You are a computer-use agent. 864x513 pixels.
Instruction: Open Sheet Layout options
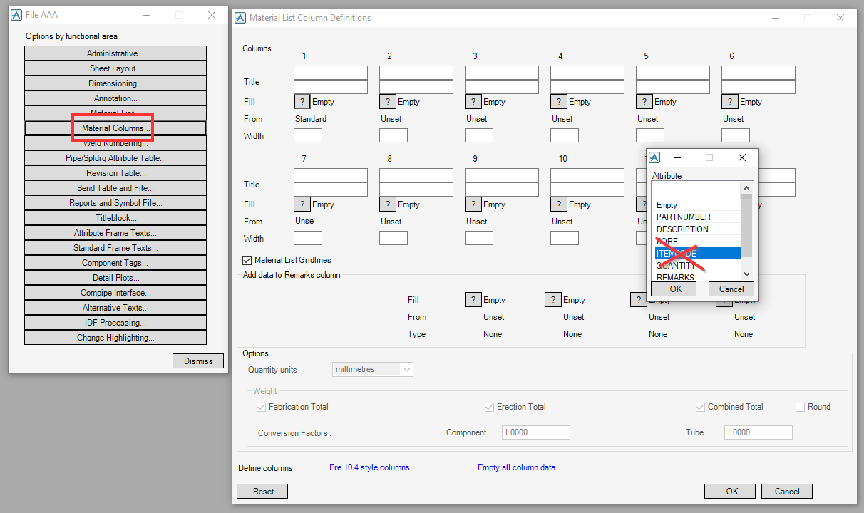(115, 68)
